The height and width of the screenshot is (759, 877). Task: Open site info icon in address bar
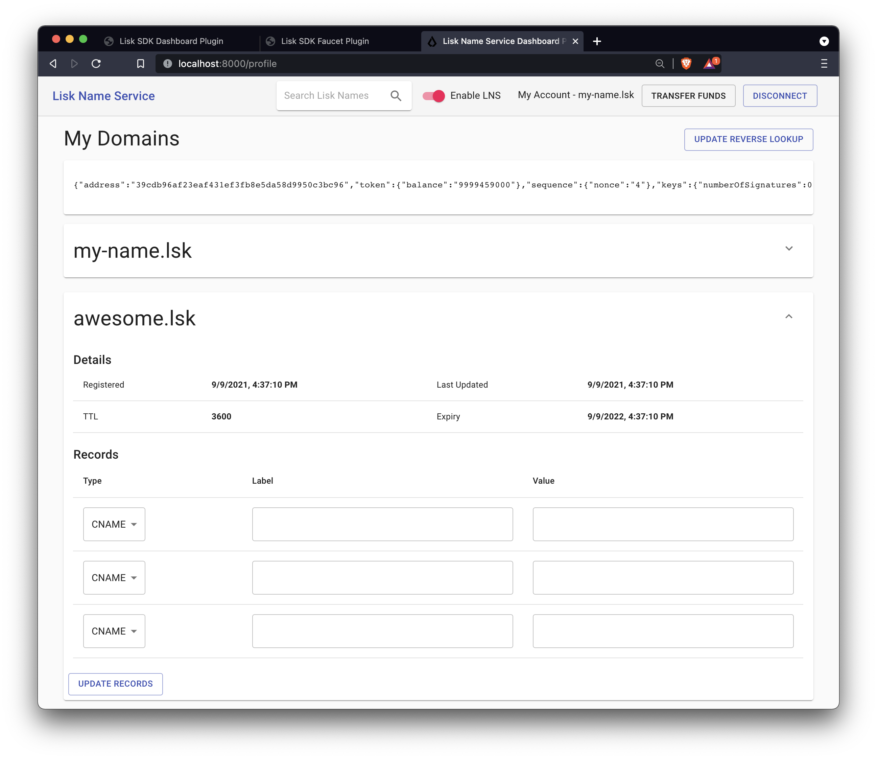coord(168,64)
